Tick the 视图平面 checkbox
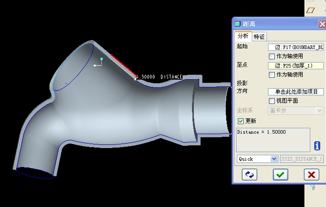This screenshot has height=207, width=326. coord(272,101)
